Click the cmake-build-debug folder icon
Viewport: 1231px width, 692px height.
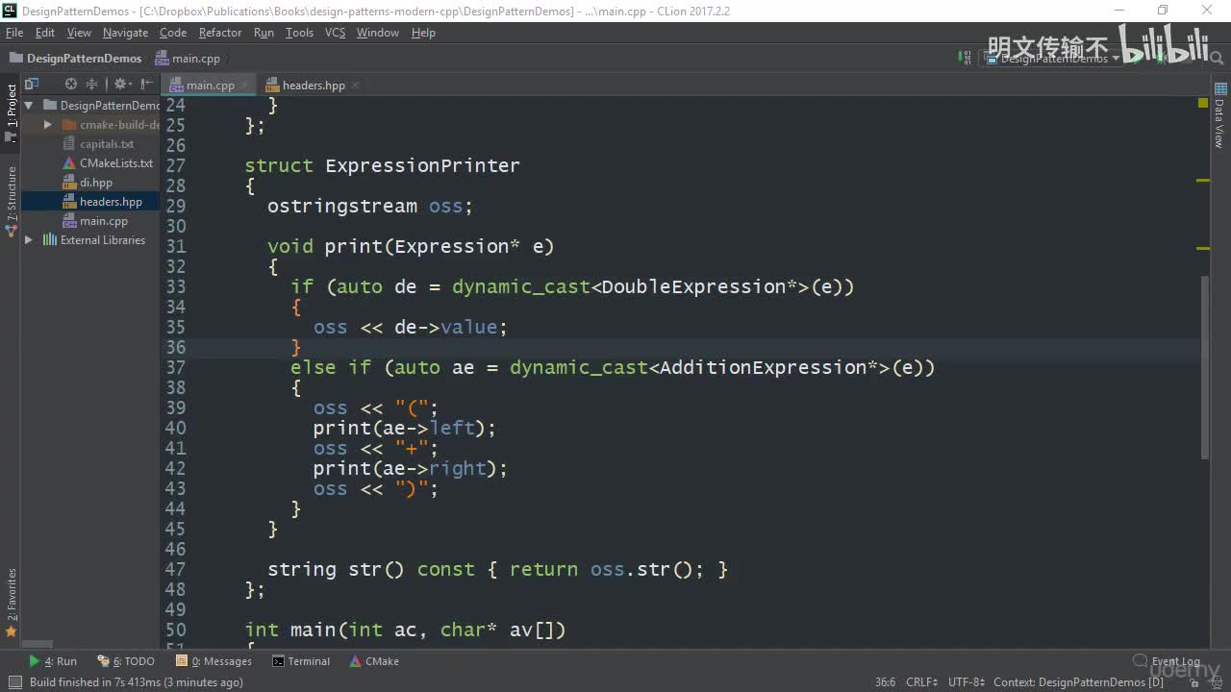point(69,125)
